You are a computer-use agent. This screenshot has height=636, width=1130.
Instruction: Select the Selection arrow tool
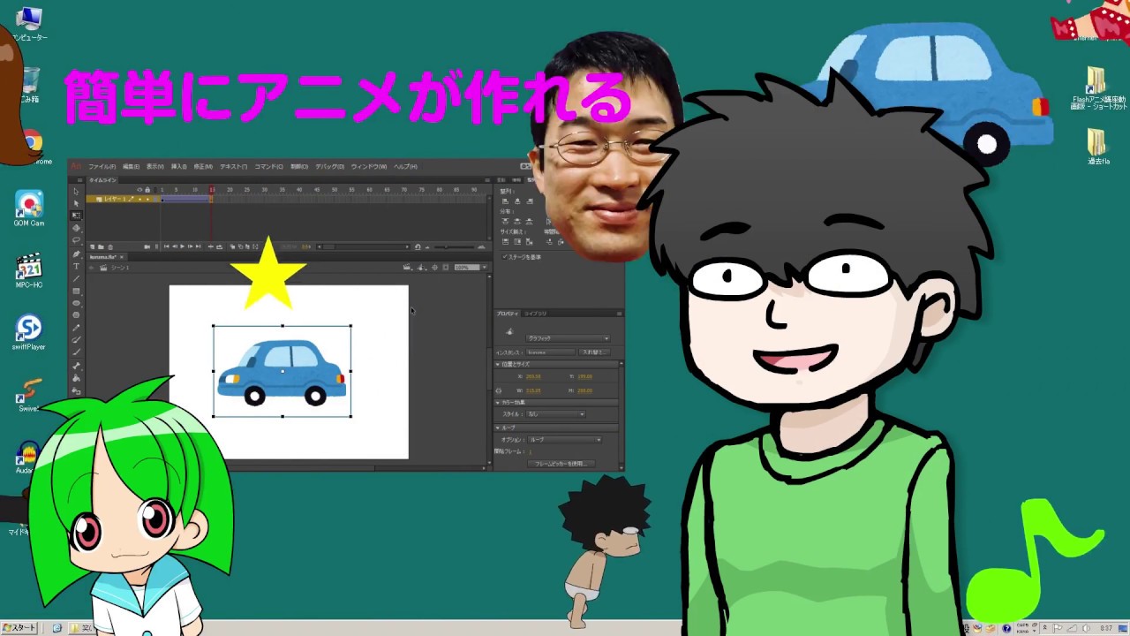(x=76, y=192)
